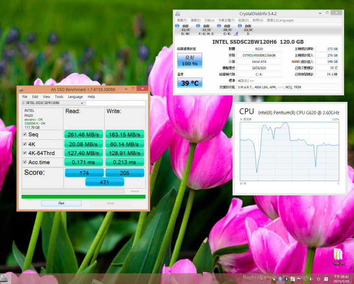
Task: Open the Intel_rst folder on the desktop
Action: point(338,256)
